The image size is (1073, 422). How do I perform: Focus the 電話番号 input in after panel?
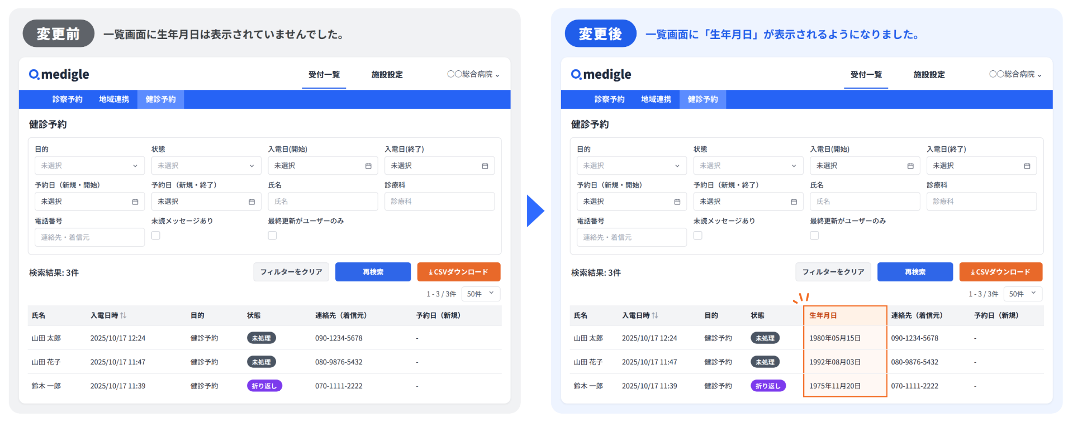tap(632, 237)
